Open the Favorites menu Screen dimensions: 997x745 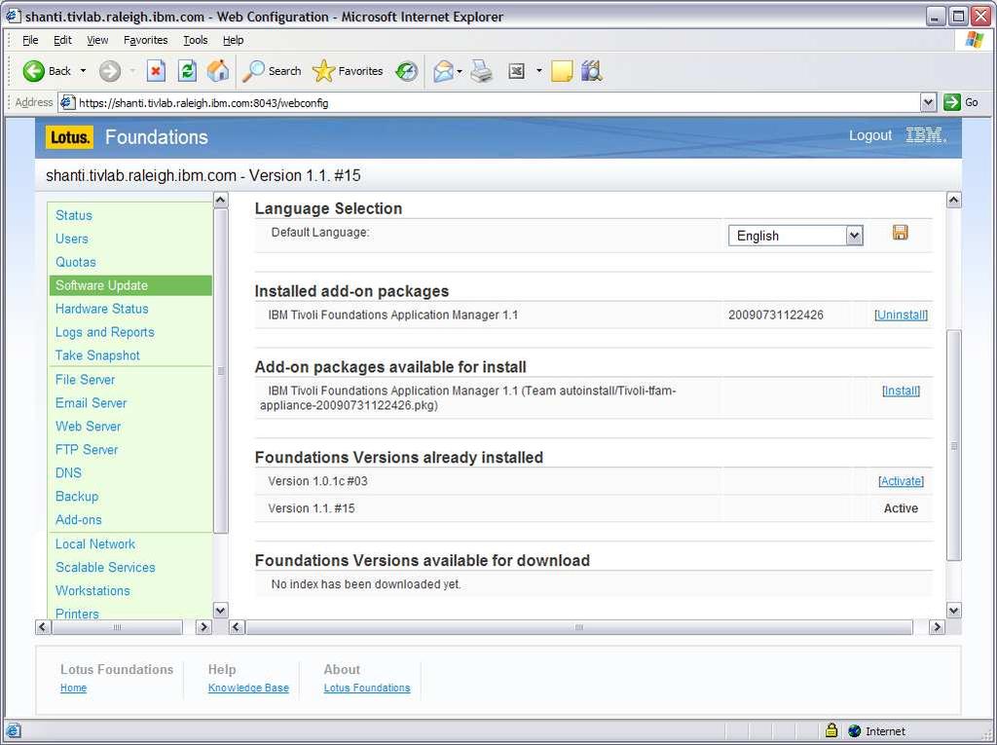pos(146,40)
